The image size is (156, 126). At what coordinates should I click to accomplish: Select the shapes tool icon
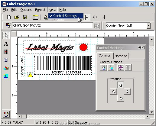coord(6,68)
